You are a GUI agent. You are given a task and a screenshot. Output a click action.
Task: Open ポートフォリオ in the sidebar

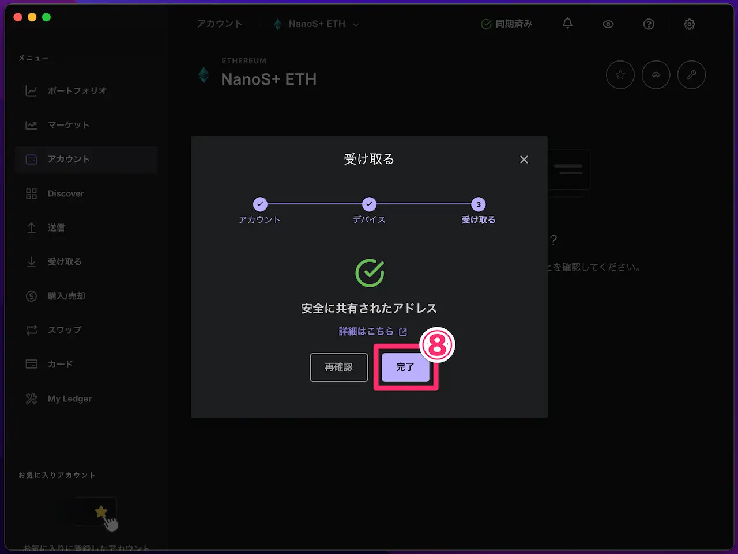(86, 91)
